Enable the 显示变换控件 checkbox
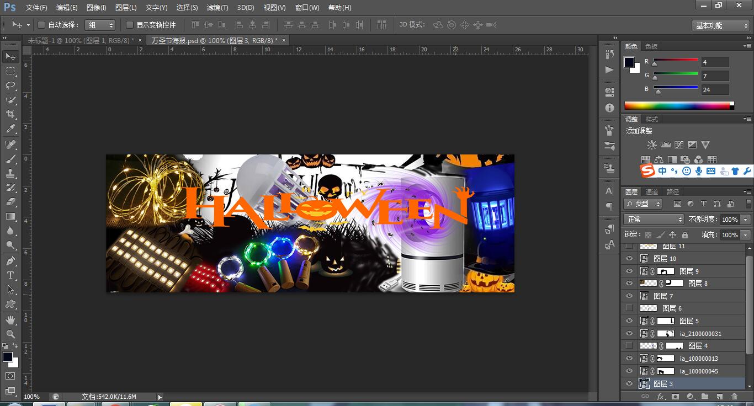Viewport: 754px width, 406px height. tap(130, 25)
